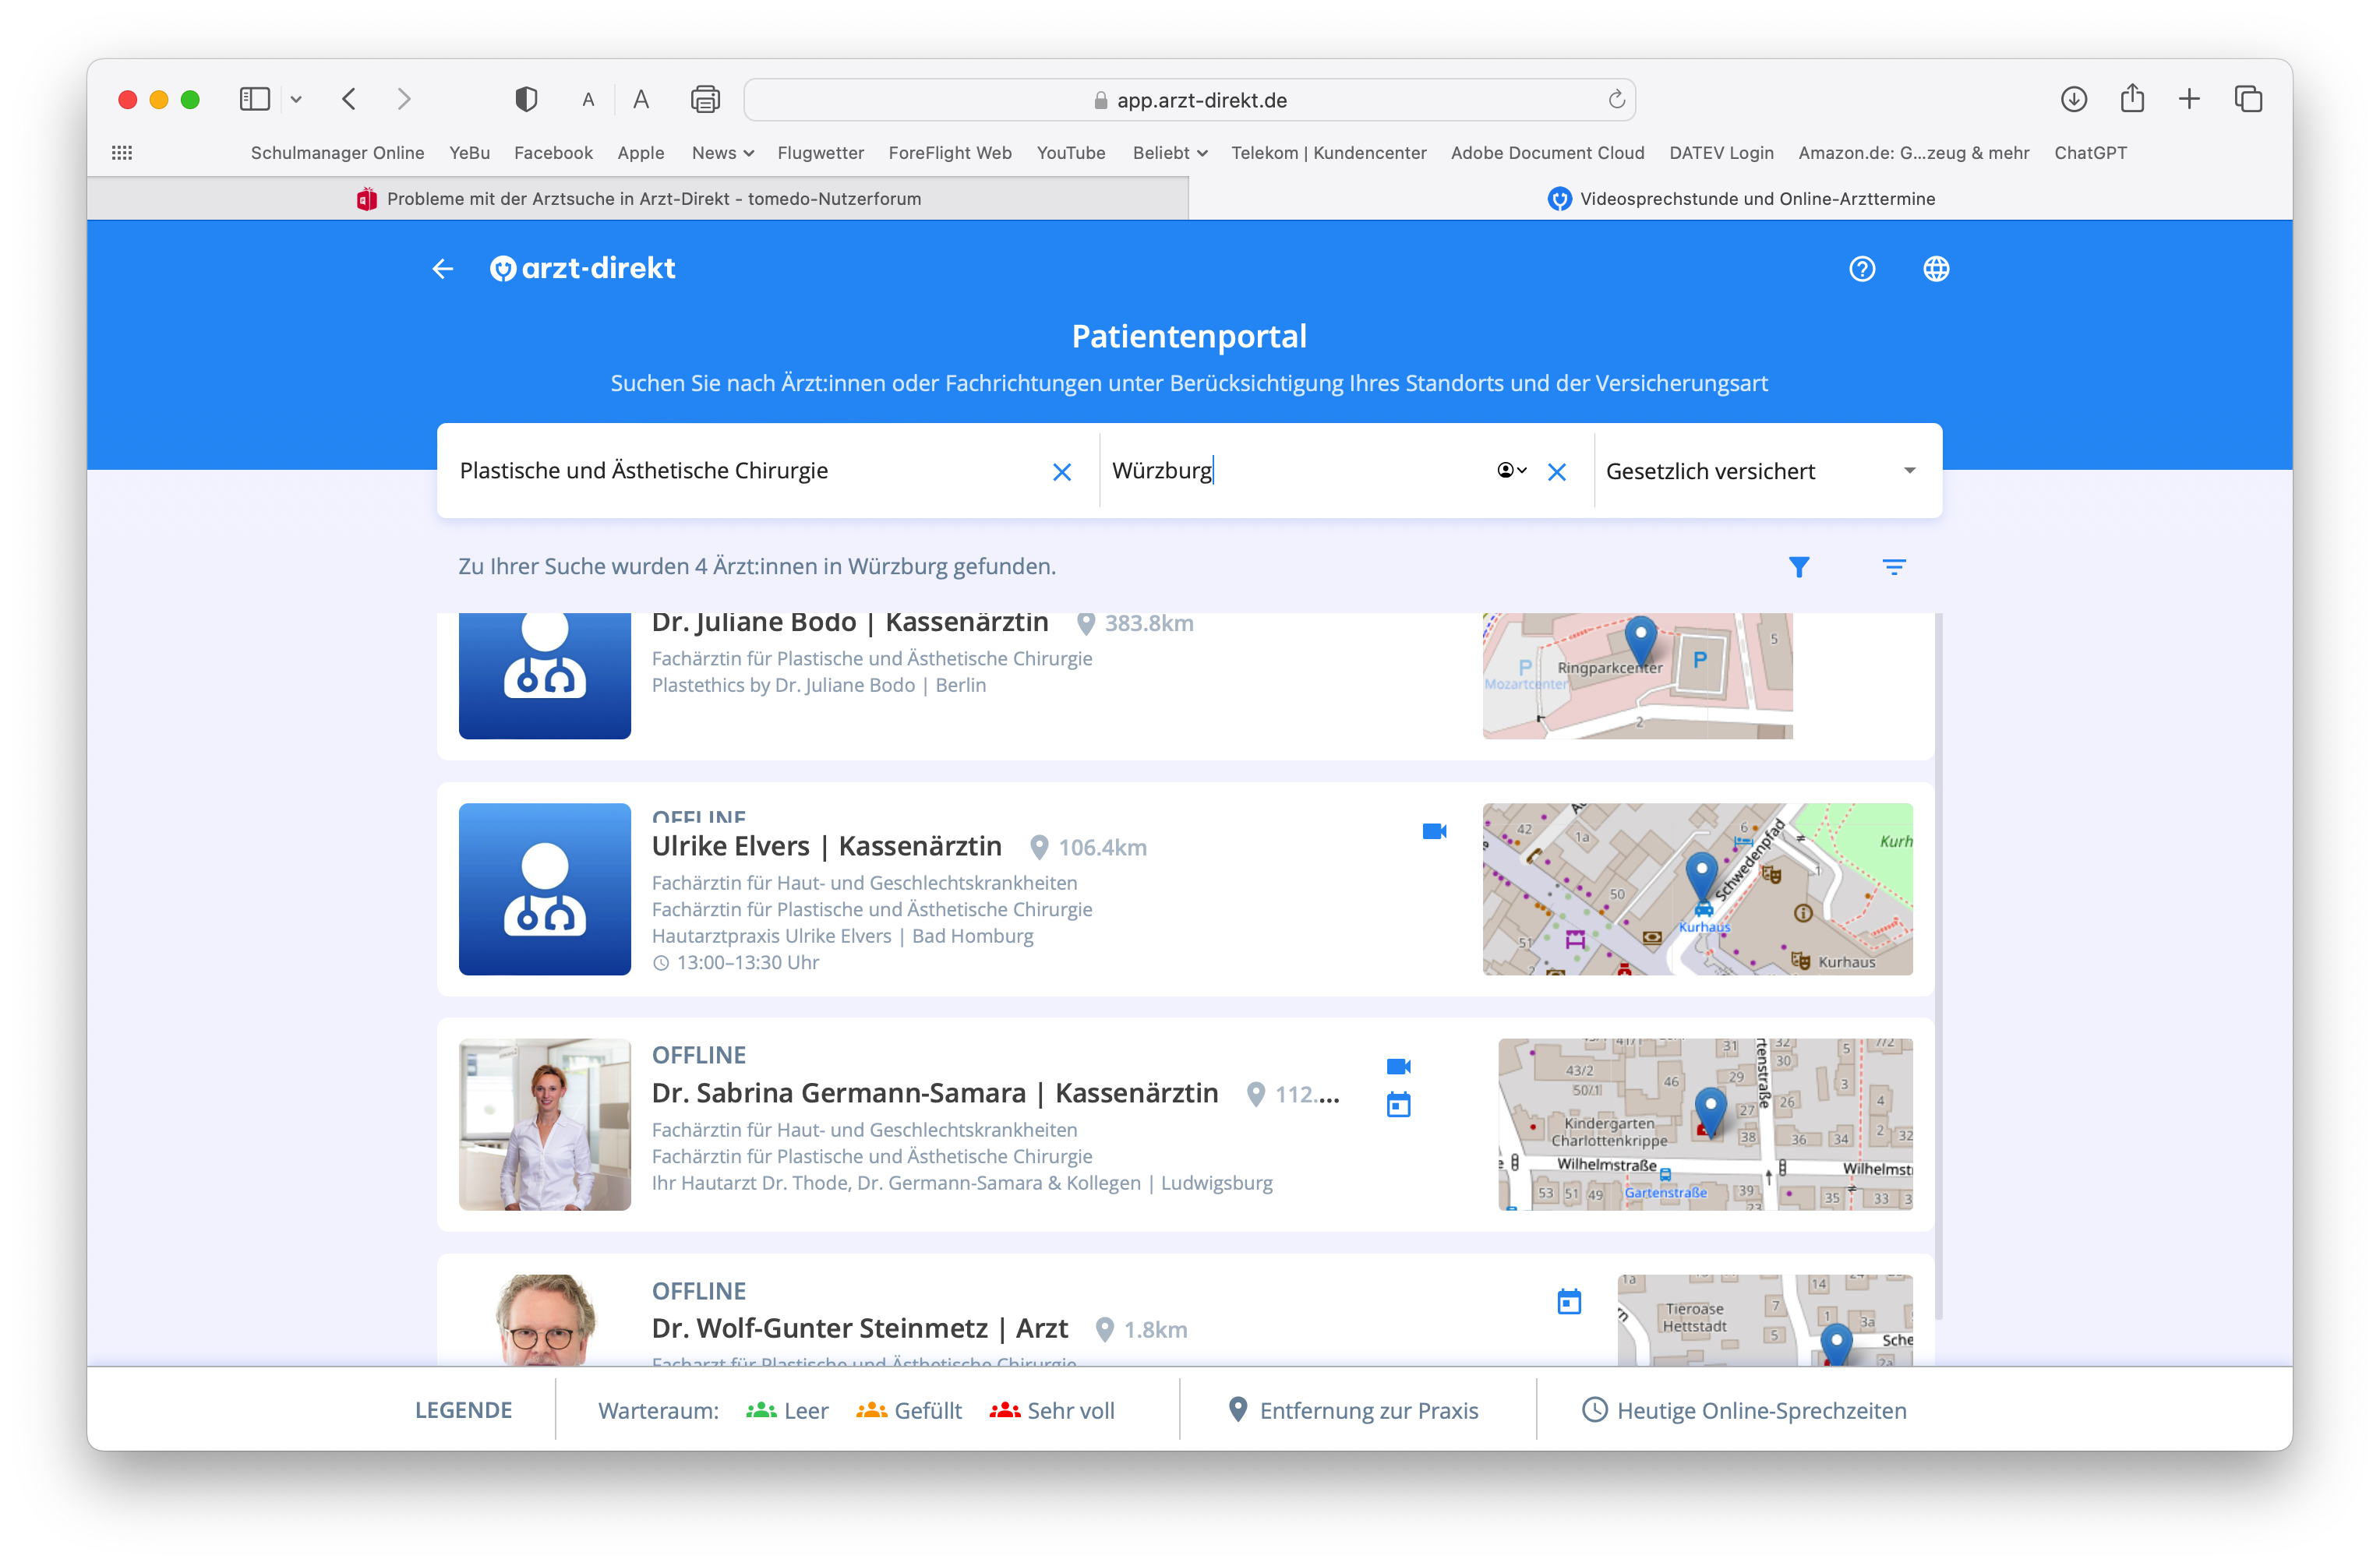Screen dimensions: 2380x1566
Task: Reload page via address bar icon
Action: tap(1616, 99)
